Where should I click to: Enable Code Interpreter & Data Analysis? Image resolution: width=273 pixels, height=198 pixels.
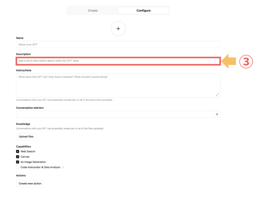coord(18,167)
